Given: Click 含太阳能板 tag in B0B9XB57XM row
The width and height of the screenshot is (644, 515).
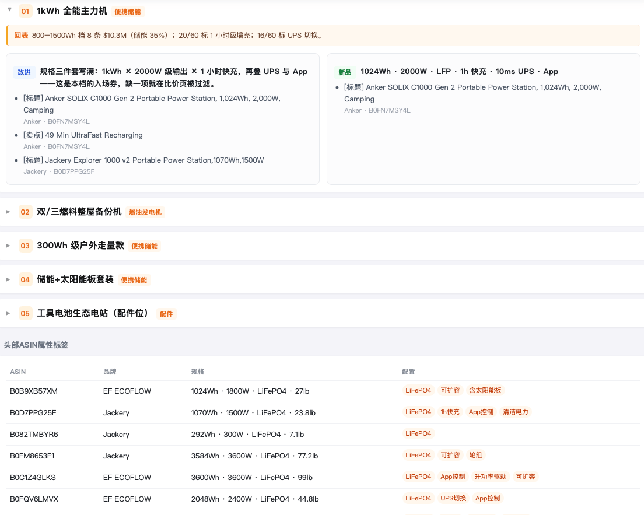Looking at the screenshot, I should click(485, 390).
